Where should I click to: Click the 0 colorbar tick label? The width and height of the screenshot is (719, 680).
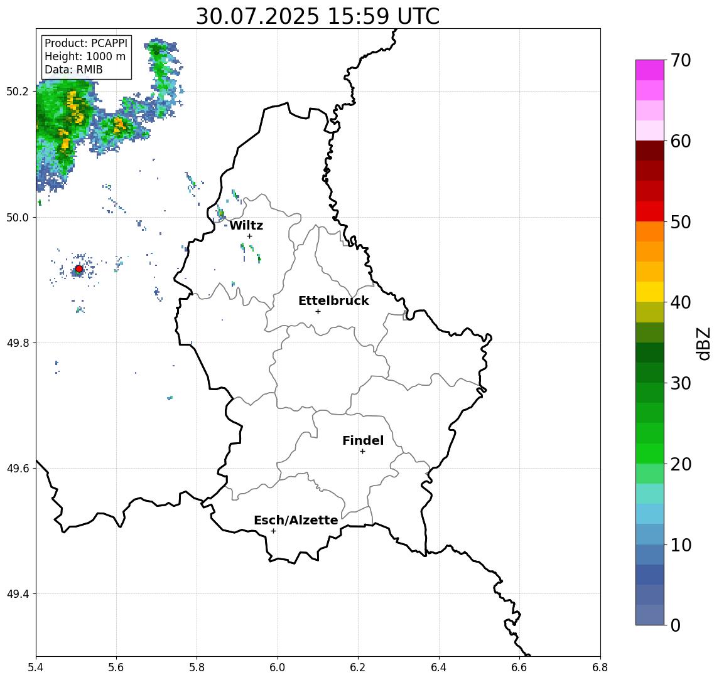pos(676,625)
